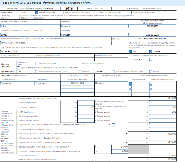Click line 4b taxable amount field 200
This screenshot has height=162, width=185.
(163, 112)
